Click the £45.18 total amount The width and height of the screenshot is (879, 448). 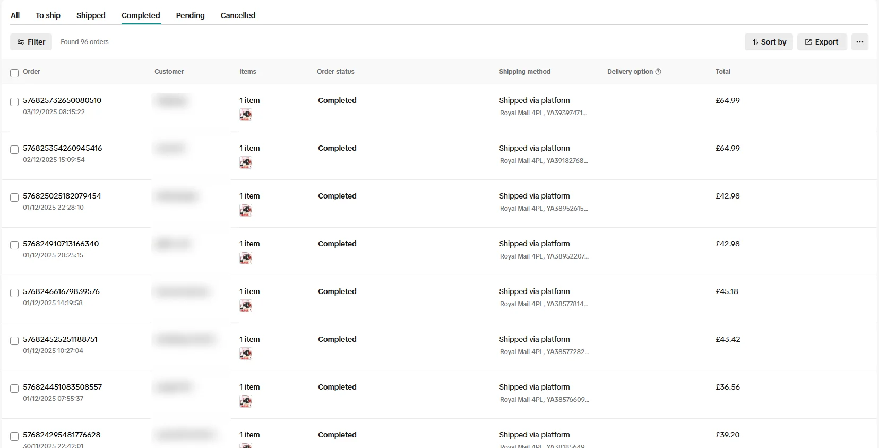click(727, 291)
